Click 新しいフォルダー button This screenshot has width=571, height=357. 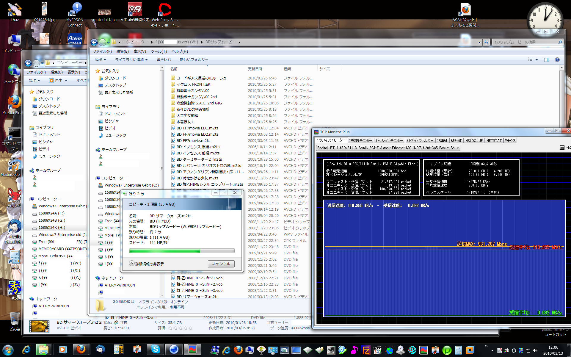pyautogui.click(x=194, y=60)
